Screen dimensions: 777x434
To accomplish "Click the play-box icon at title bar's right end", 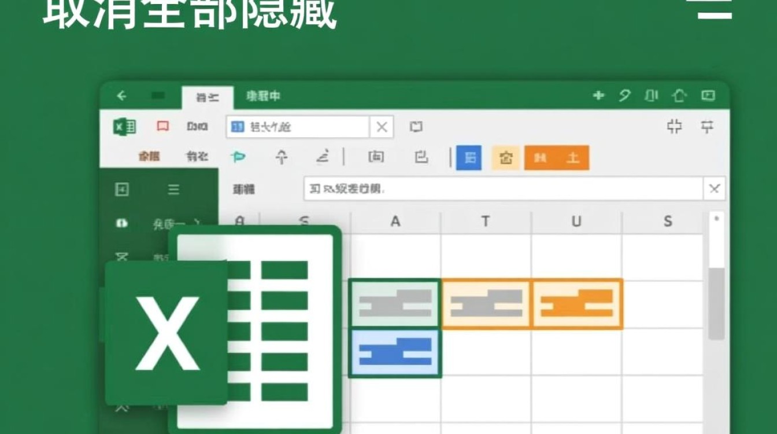I will [708, 95].
